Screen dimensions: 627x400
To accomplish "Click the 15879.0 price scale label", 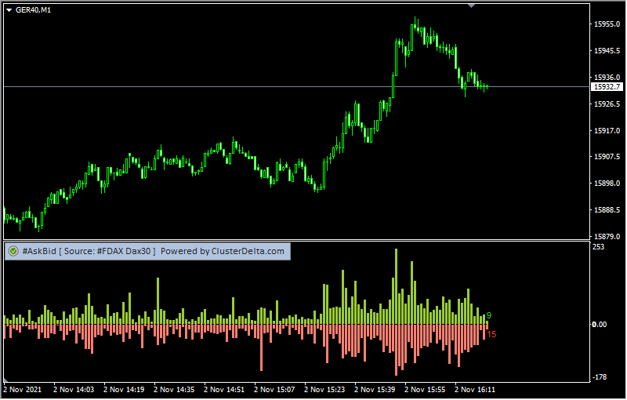I will click(607, 236).
